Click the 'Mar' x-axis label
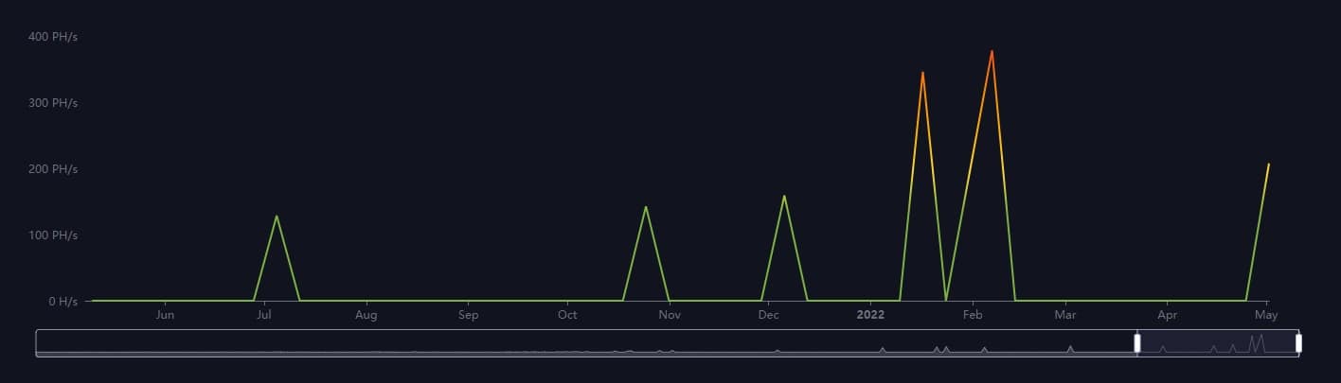The height and width of the screenshot is (383, 1341). pyautogui.click(x=1065, y=315)
